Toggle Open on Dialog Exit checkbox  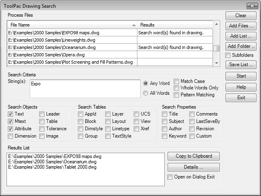(x=170, y=177)
